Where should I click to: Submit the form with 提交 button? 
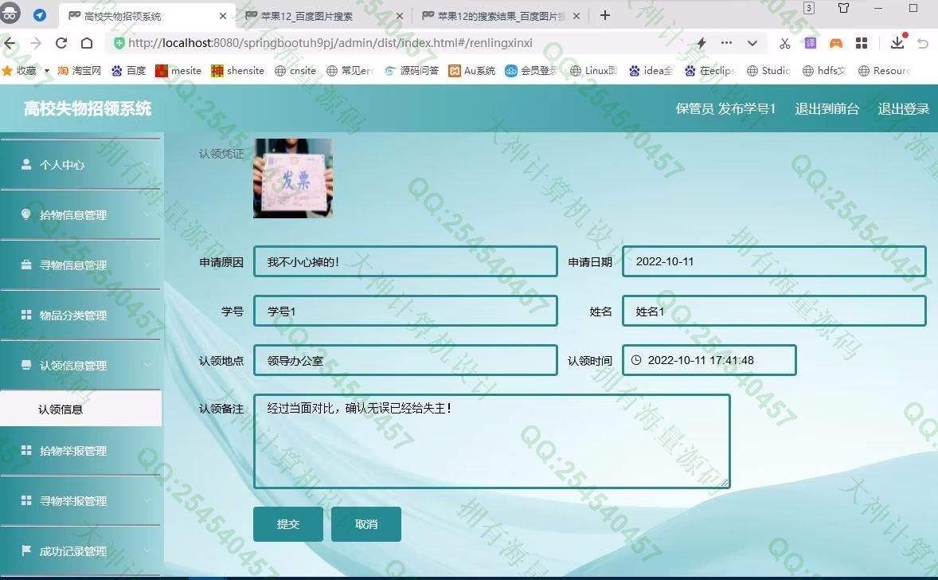click(287, 524)
